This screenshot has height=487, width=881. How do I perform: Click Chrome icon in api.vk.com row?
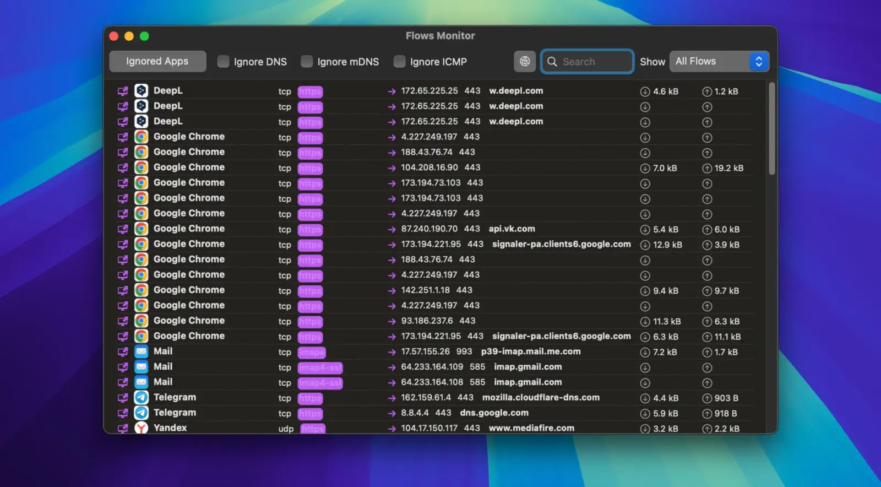coord(142,229)
